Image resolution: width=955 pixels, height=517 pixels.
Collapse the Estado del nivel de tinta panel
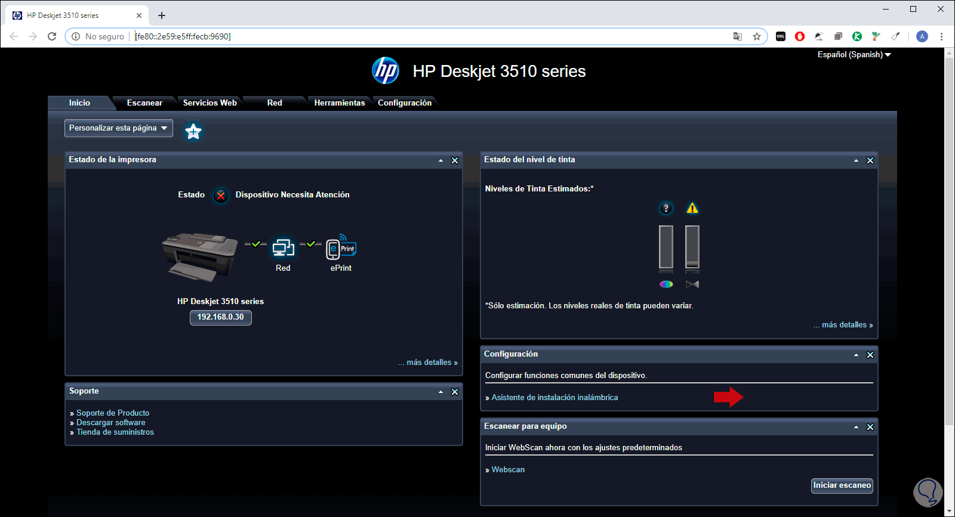tap(856, 160)
